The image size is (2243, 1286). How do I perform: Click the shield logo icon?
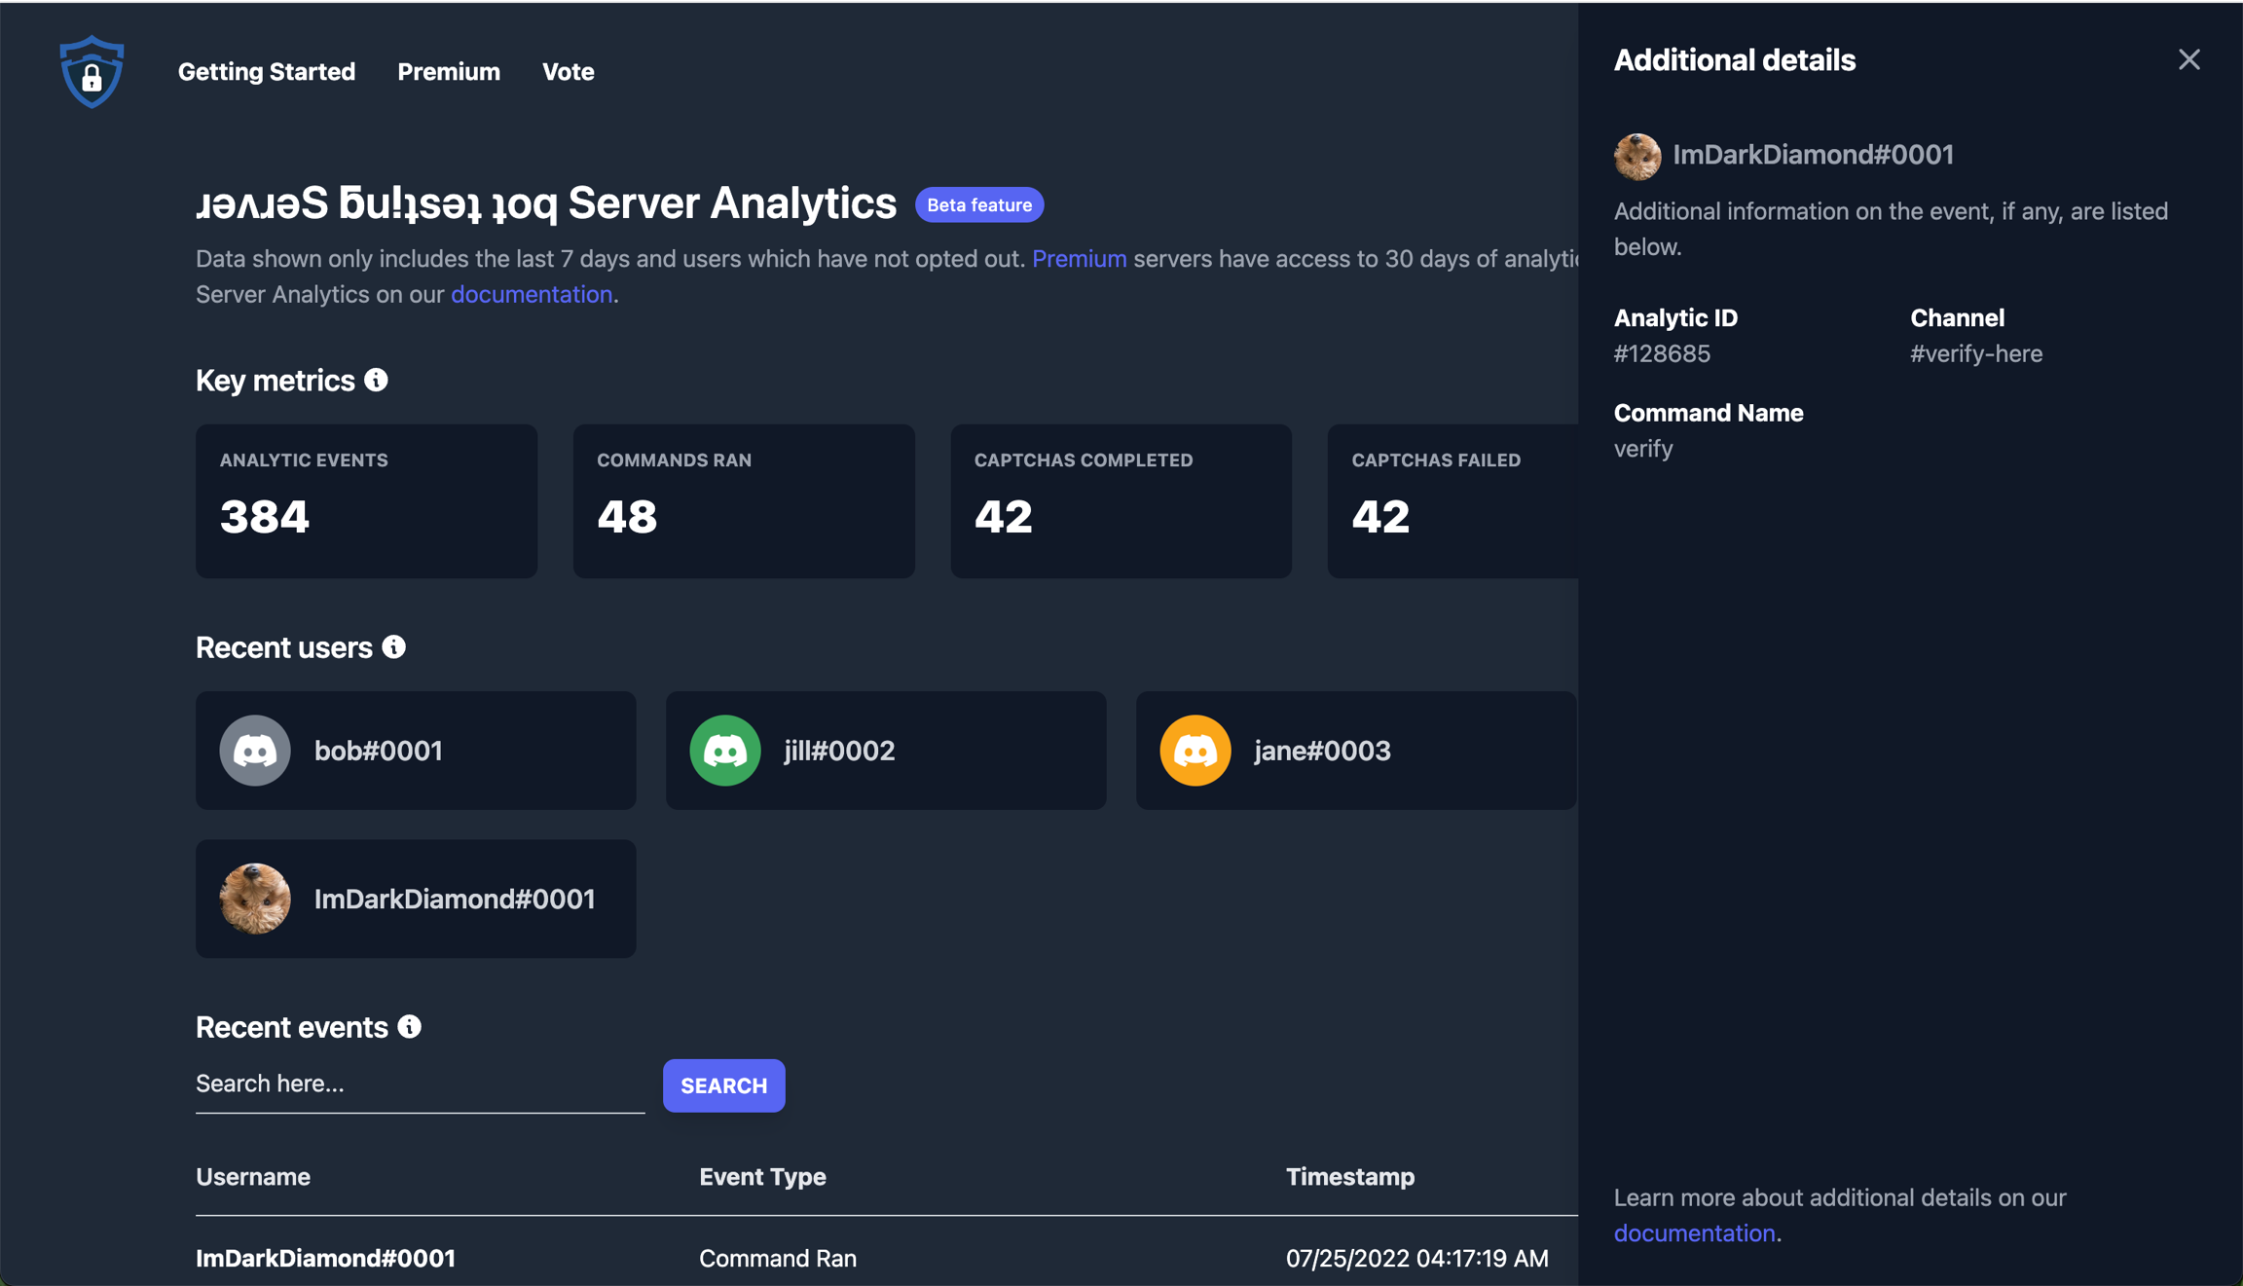[92, 71]
